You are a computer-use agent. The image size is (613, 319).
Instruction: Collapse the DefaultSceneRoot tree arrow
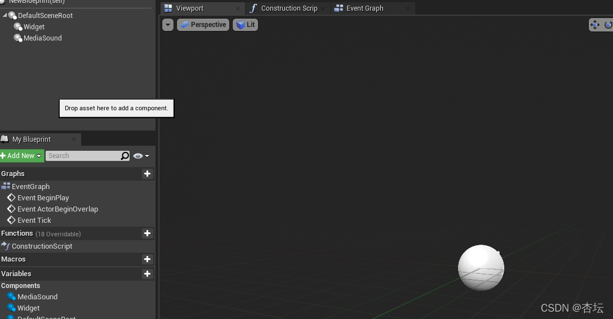(5, 15)
